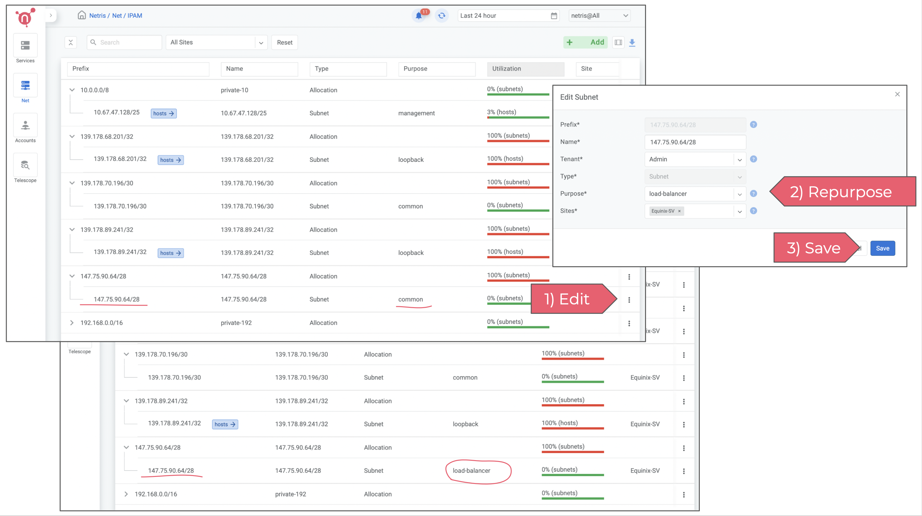Click the hosts badge on 139.178.89.241/32 row
The height and width of the screenshot is (516, 922).
(171, 252)
